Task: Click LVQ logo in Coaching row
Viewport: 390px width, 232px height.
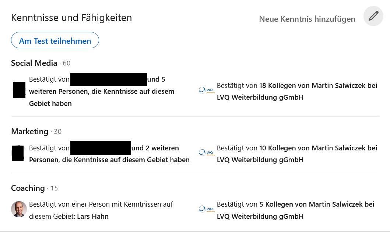Action: coord(207,209)
